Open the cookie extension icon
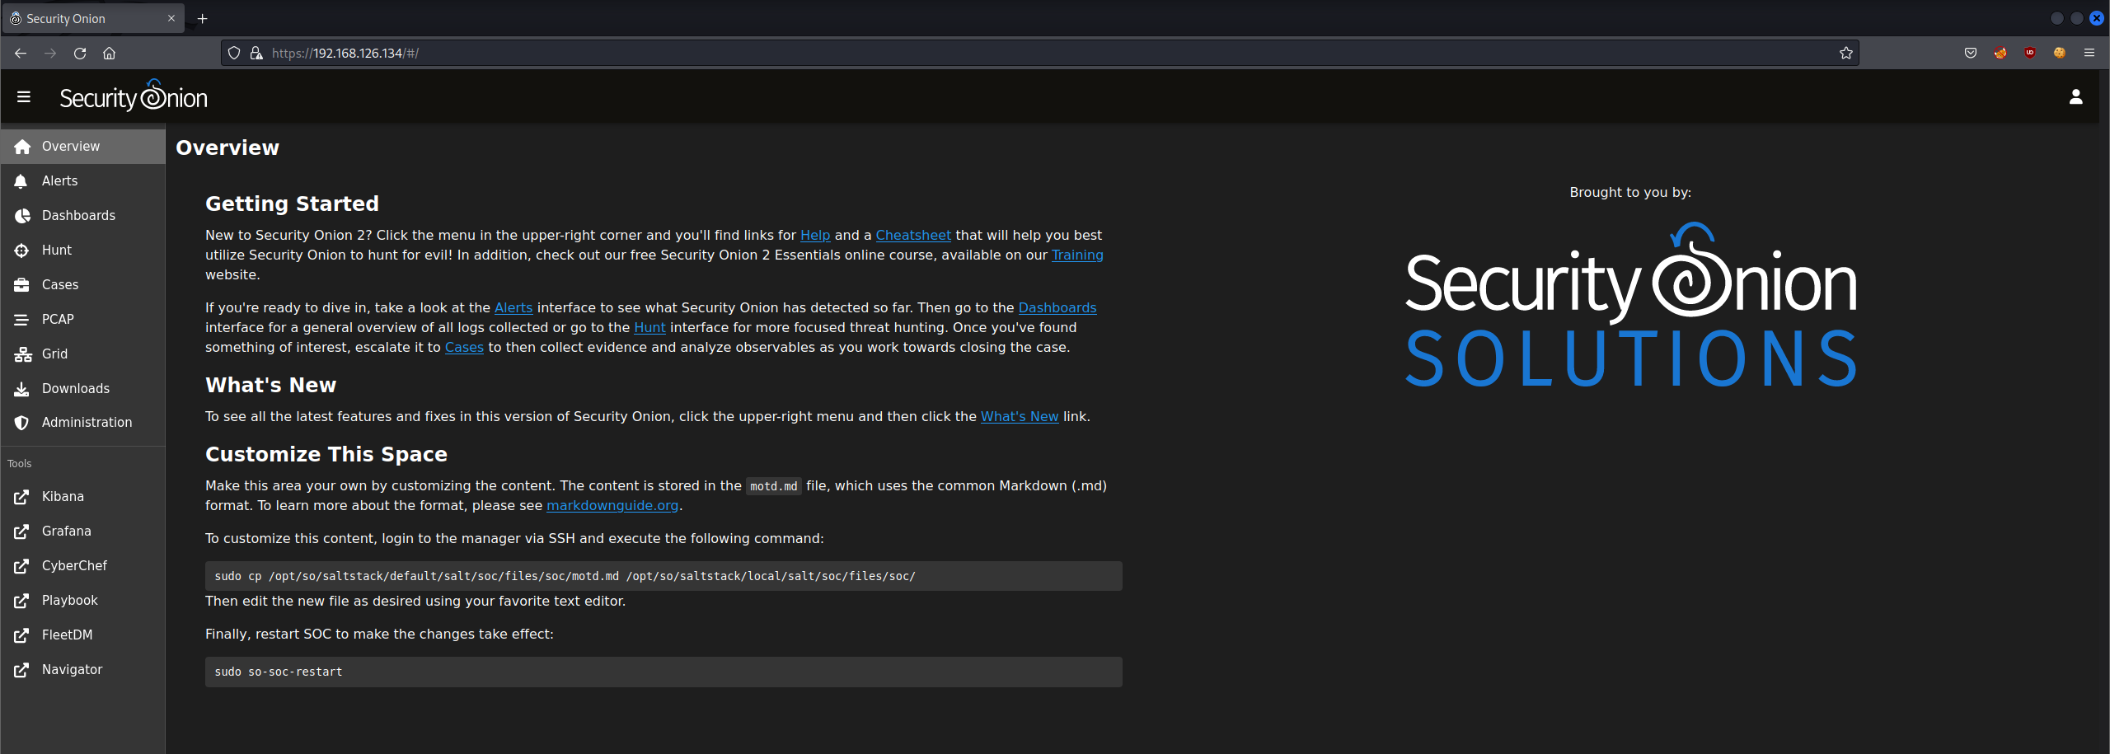The width and height of the screenshot is (2110, 754). [2060, 53]
